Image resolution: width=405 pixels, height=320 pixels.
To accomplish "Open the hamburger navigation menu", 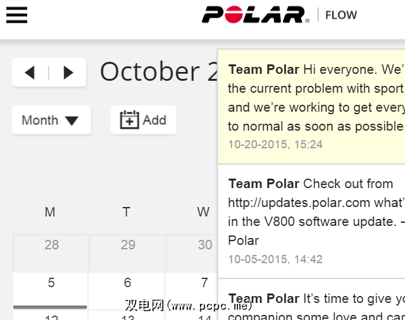I will point(16,14).
